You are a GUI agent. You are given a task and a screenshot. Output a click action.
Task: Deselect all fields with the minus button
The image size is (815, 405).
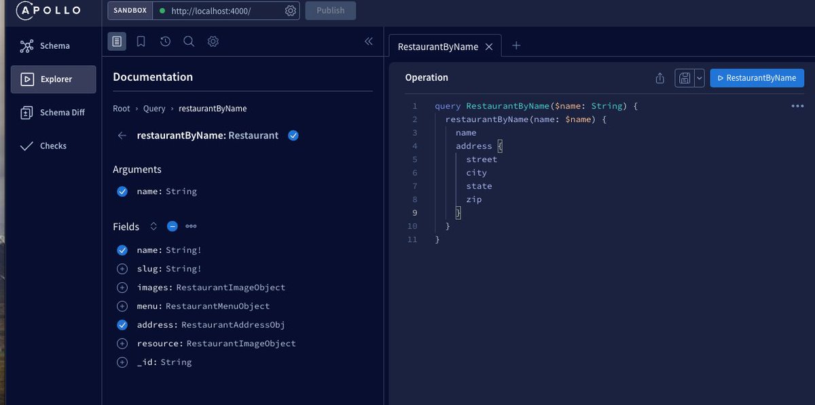[x=172, y=226]
